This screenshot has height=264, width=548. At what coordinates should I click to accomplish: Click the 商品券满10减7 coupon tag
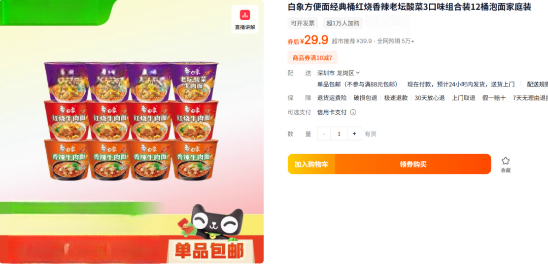(x=313, y=58)
